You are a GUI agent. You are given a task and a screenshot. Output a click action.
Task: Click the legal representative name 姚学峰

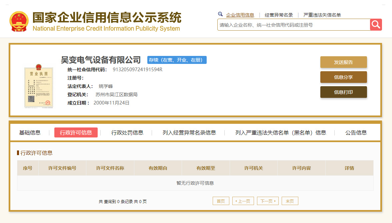coord(106,86)
